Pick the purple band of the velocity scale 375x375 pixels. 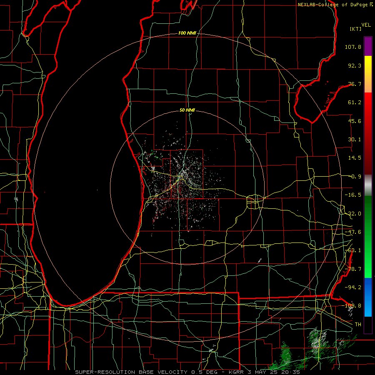click(x=368, y=46)
